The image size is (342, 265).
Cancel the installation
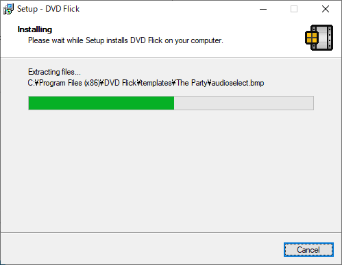tap(308, 249)
